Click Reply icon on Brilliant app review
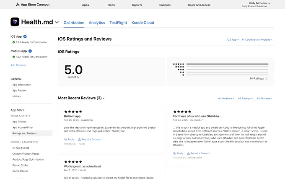This screenshot has width=285, height=179. 65,139
